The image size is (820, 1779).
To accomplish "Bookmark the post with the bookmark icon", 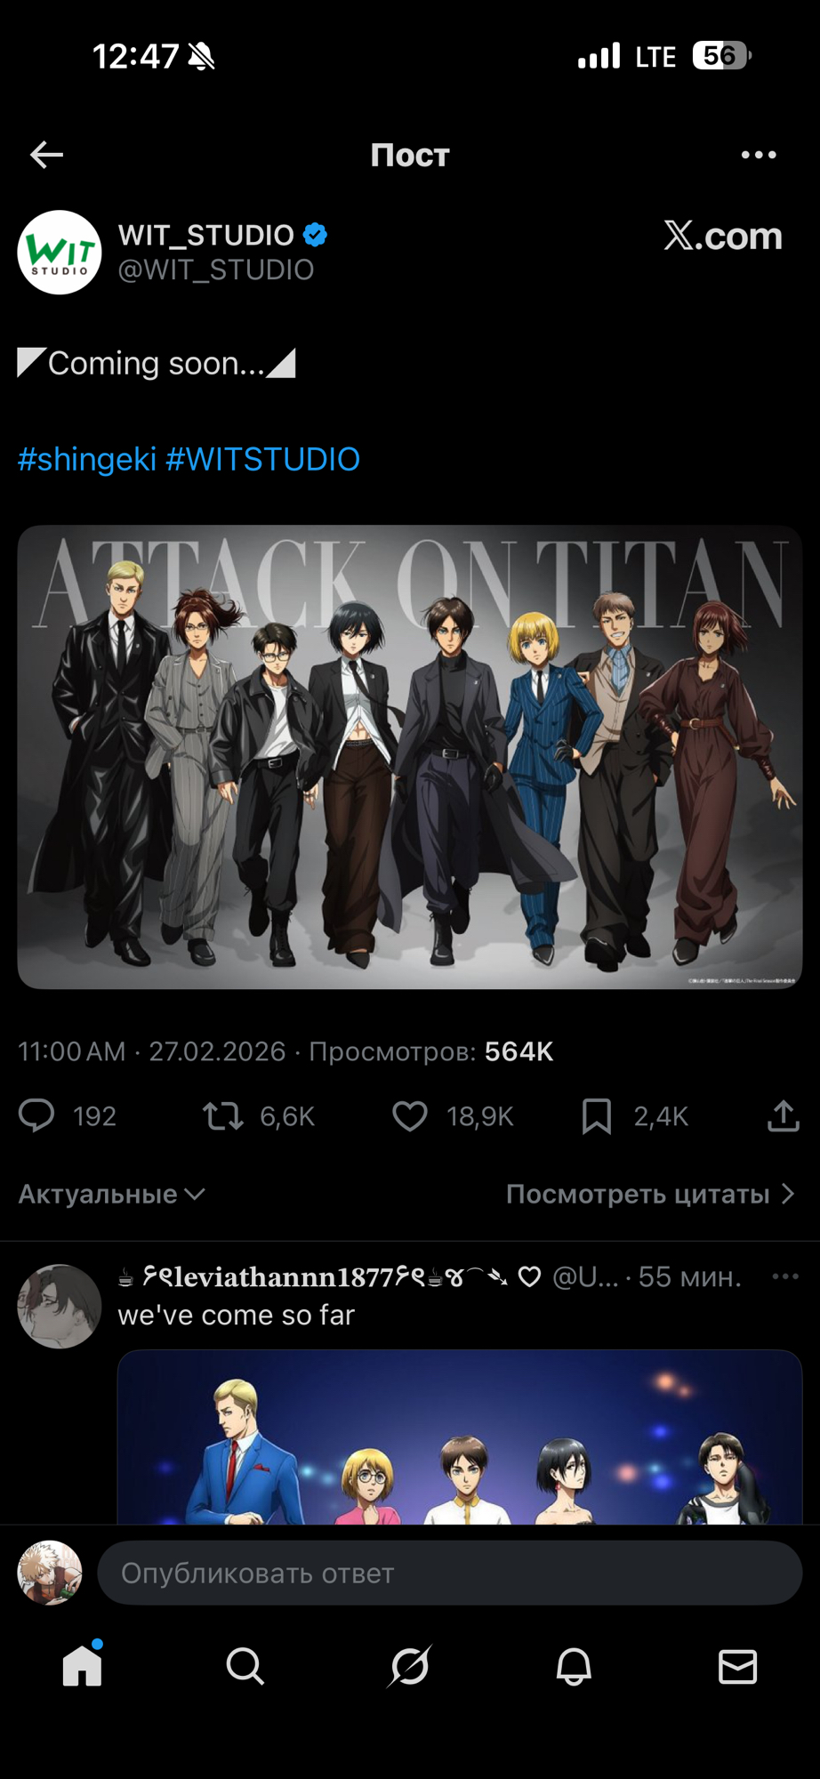I will (x=597, y=1115).
